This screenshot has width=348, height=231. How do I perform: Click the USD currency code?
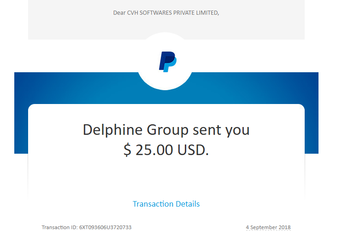[x=193, y=150]
